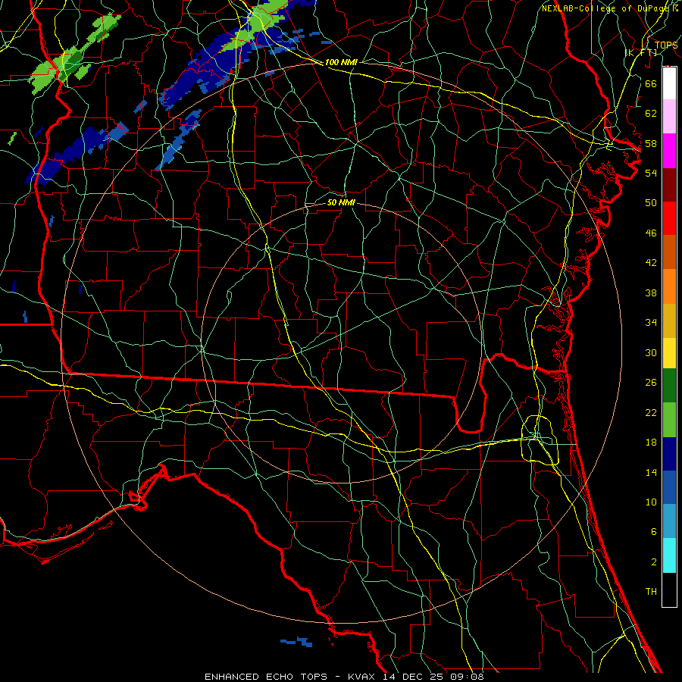The height and width of the screenshot is (682, 682).
Task: Click the magenta swatch between 54 and 58
Action: pos(669,151)
